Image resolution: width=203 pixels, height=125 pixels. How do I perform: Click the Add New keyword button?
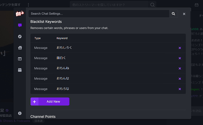pyautogui.click(x=50, y=101)
